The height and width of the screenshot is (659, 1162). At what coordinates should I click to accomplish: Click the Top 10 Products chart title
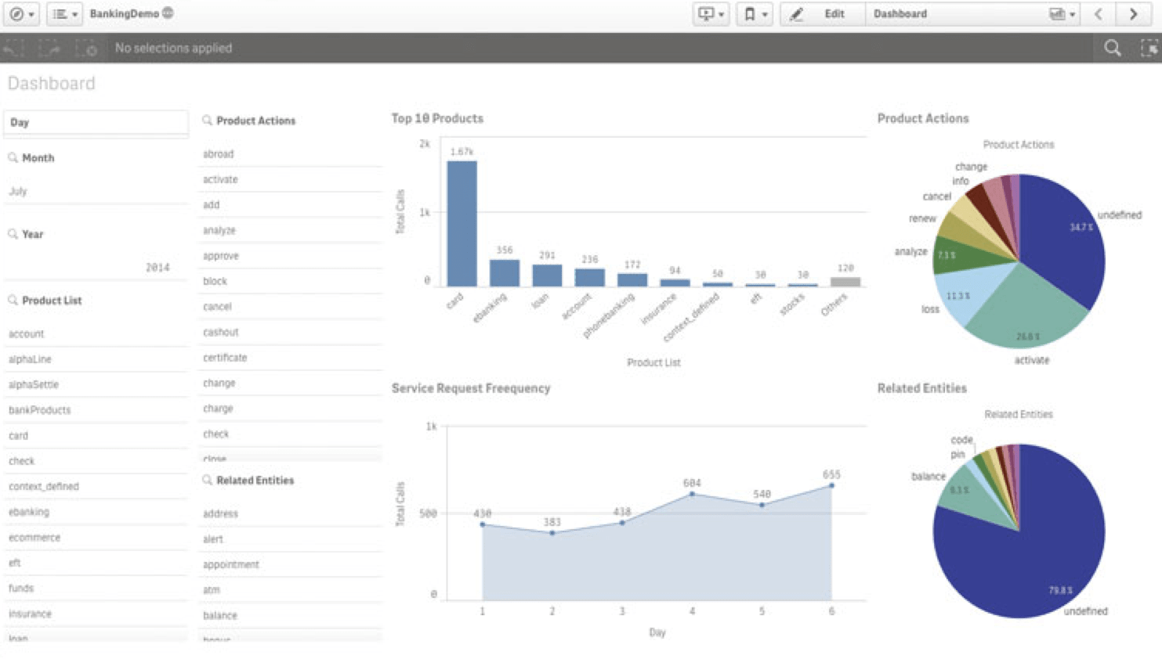tap(437, 118)
